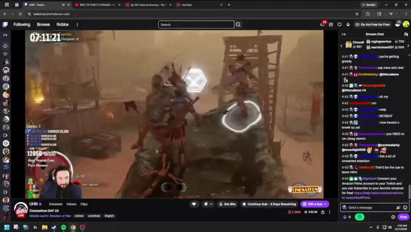Open the Roblox category link
The height and width of the screenshot is (232, 411).
pyautogui.click(x=63, y=24)
